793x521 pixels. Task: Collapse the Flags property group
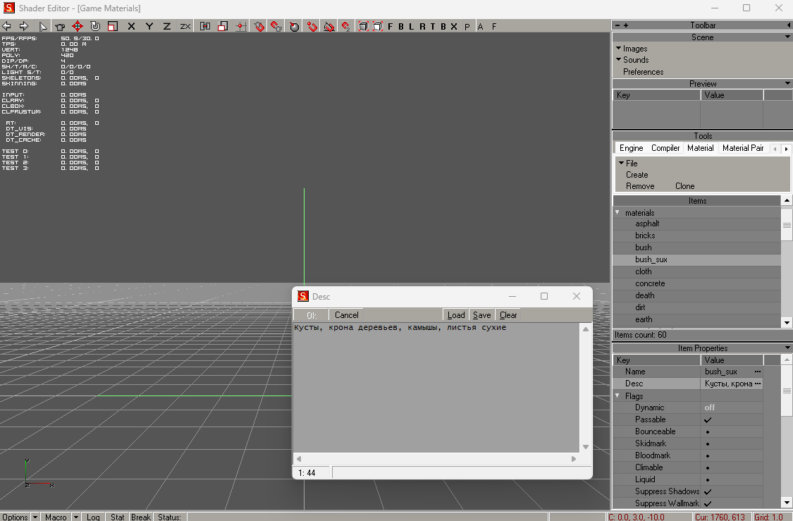coord(617,396)
